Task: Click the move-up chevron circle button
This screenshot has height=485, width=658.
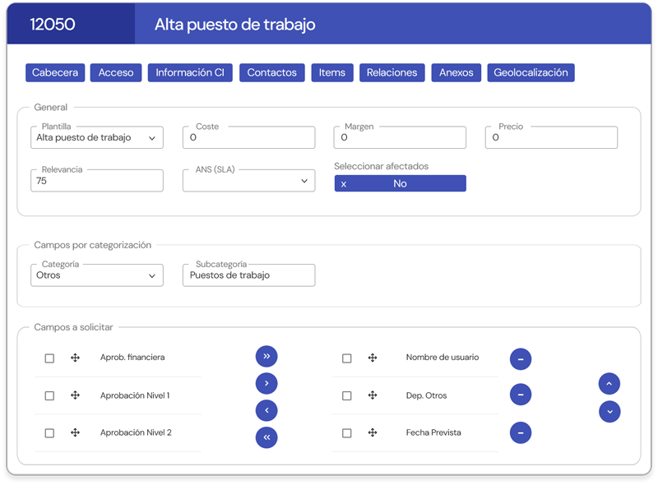Action: coord(609,383)
